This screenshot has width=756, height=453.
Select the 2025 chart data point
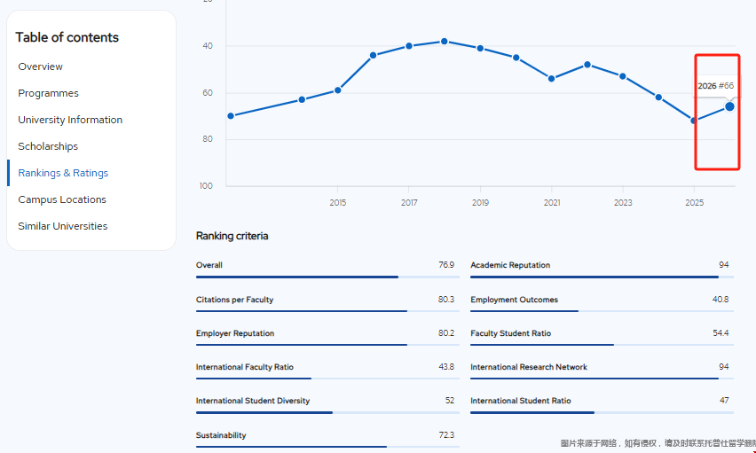694,121
